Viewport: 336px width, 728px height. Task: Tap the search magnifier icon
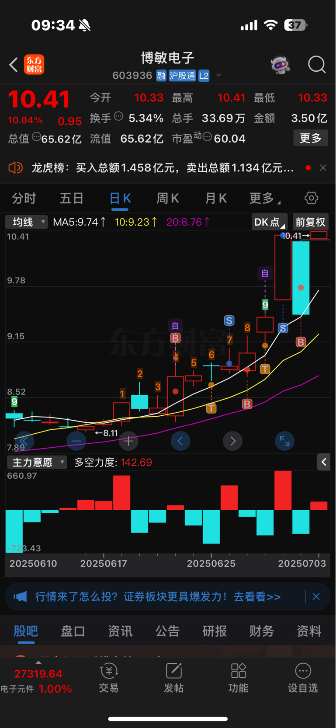(x=317, y=65)
